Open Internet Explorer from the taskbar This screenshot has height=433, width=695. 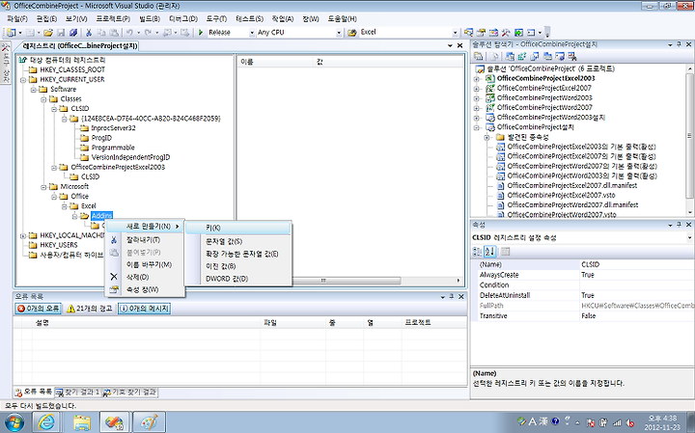click(x=47, y=422)
